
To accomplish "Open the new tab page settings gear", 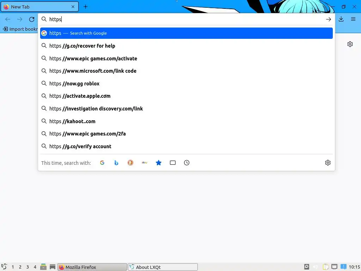I will click(x=350, y=44).
